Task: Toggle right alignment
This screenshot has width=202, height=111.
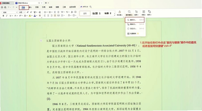Action: 52,15
